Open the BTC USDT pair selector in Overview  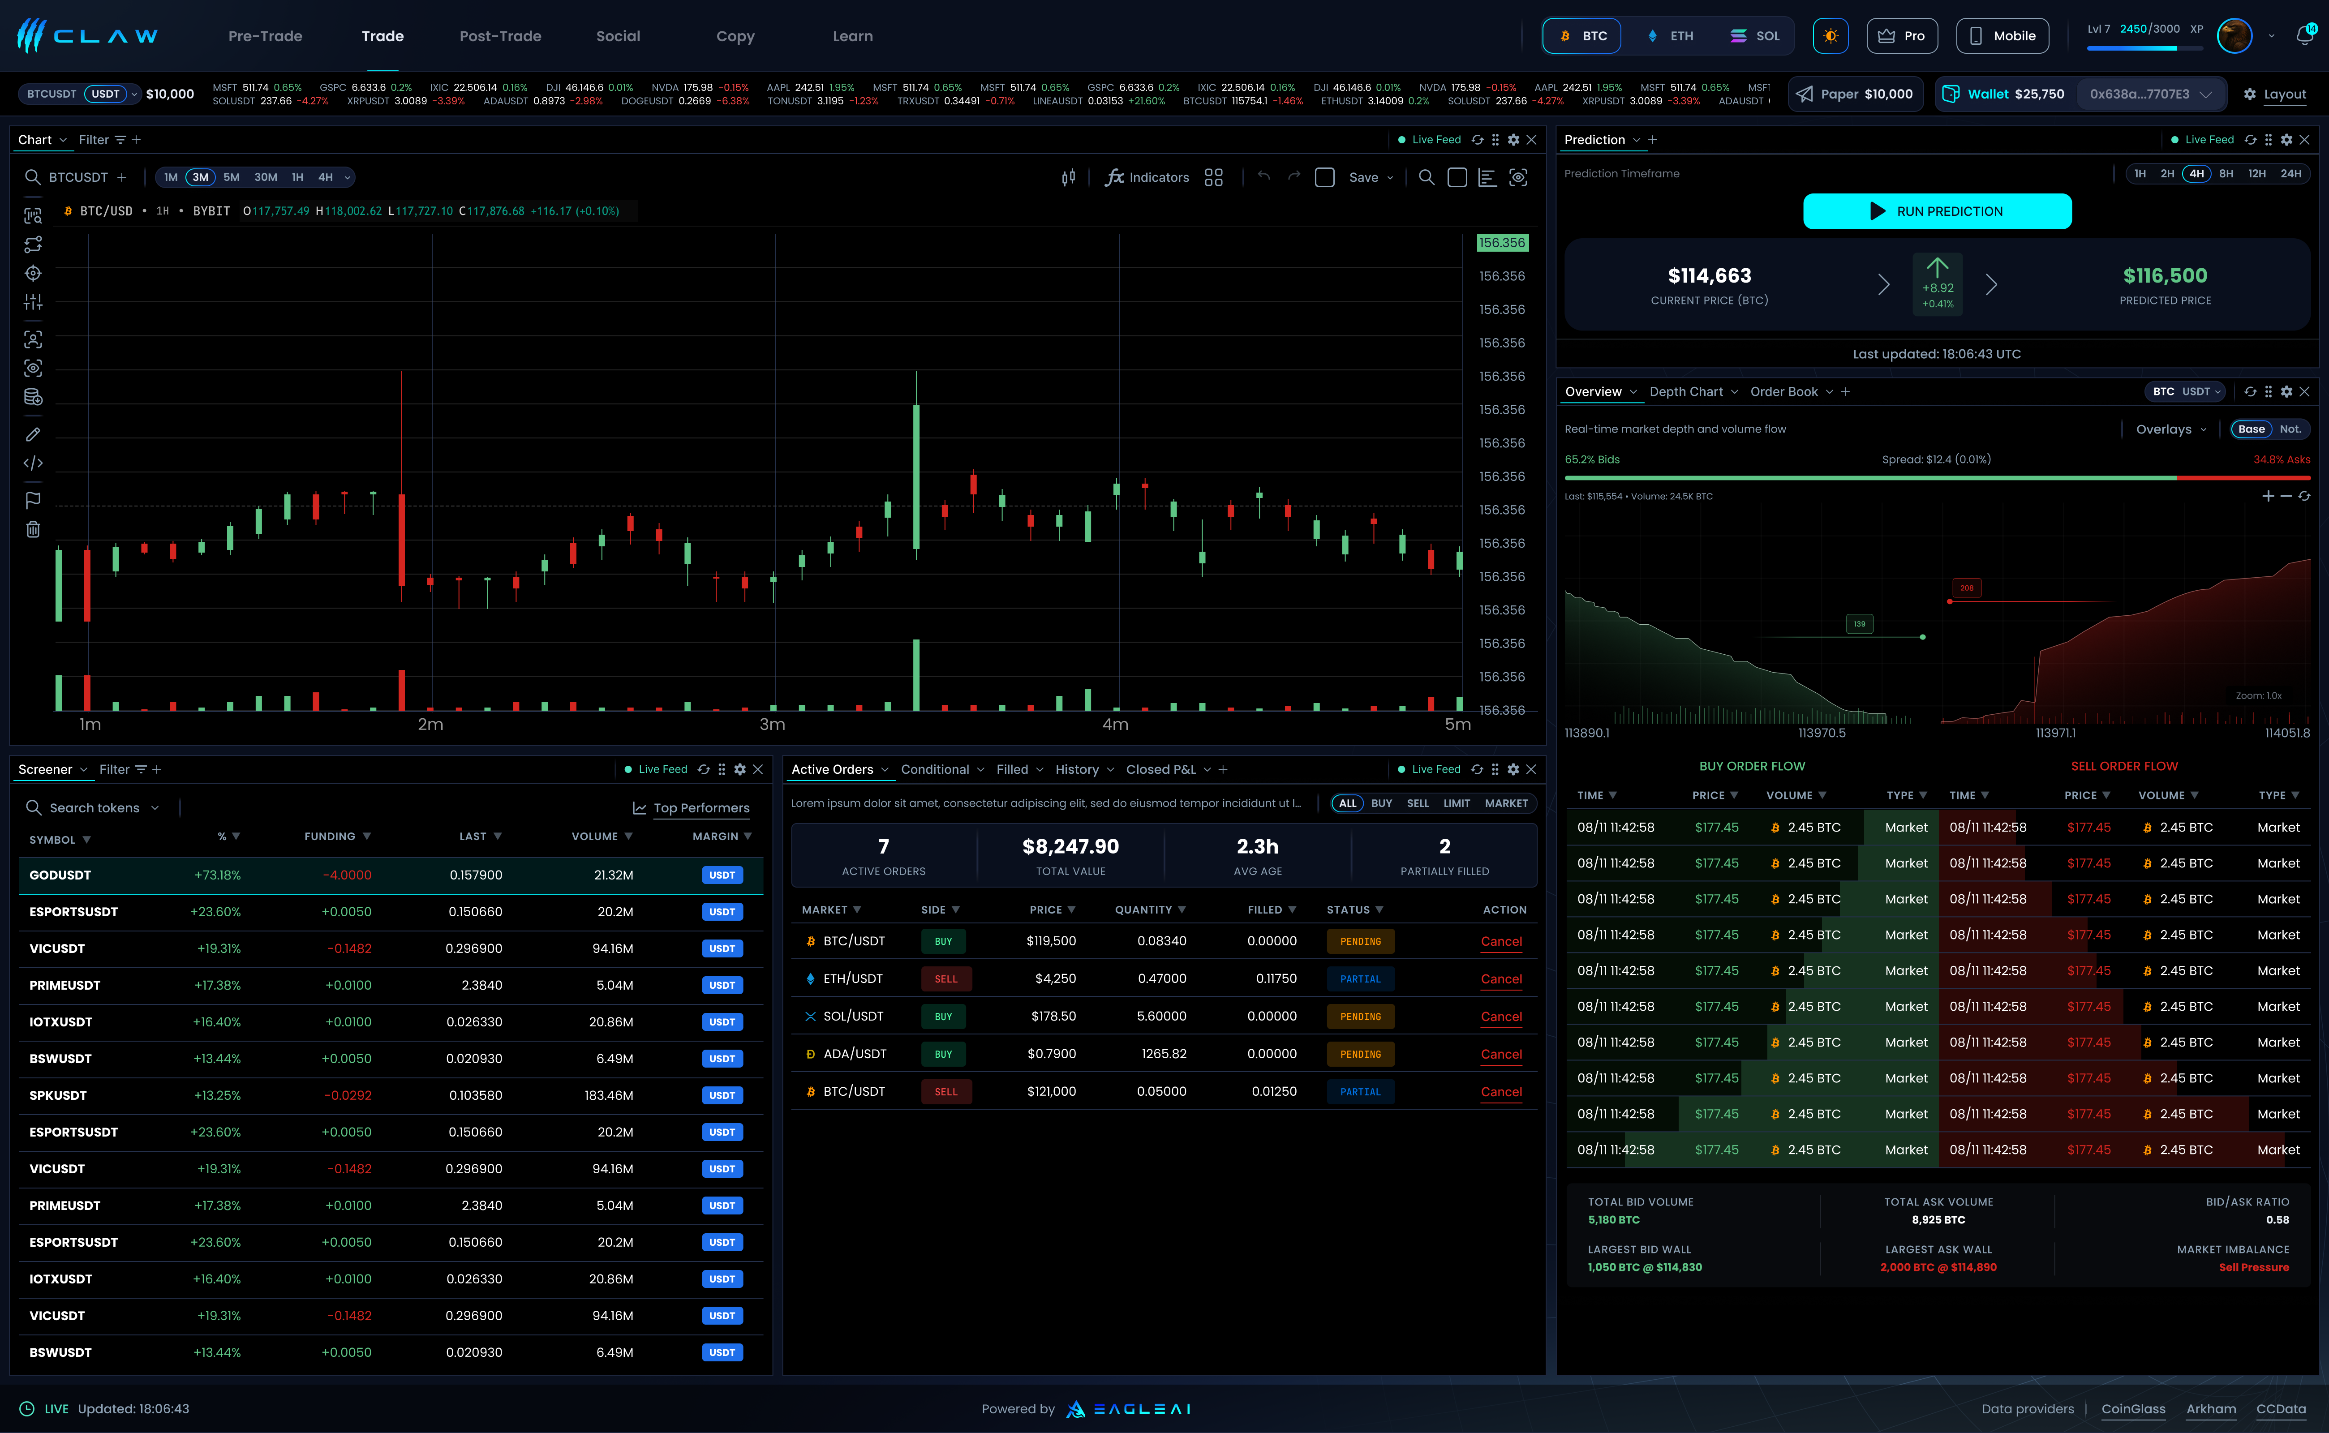click(2186, 391)
